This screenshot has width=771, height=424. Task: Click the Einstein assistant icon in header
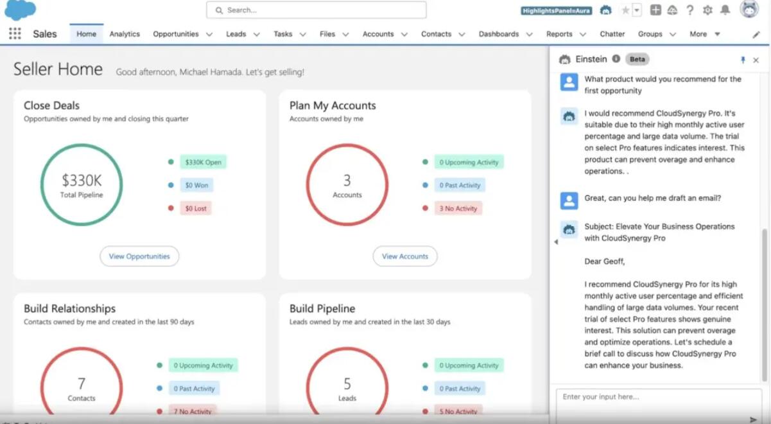coord(605,10)
